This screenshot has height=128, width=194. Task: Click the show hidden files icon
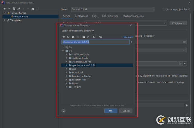pos(100,37)
